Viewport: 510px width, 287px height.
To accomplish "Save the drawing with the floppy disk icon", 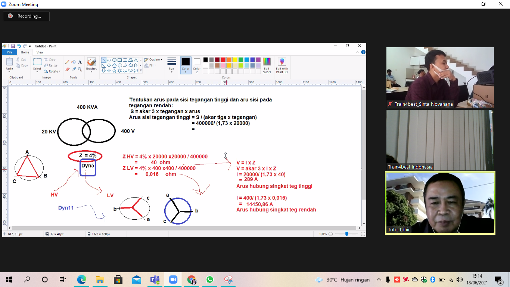I will click(13, 46).
